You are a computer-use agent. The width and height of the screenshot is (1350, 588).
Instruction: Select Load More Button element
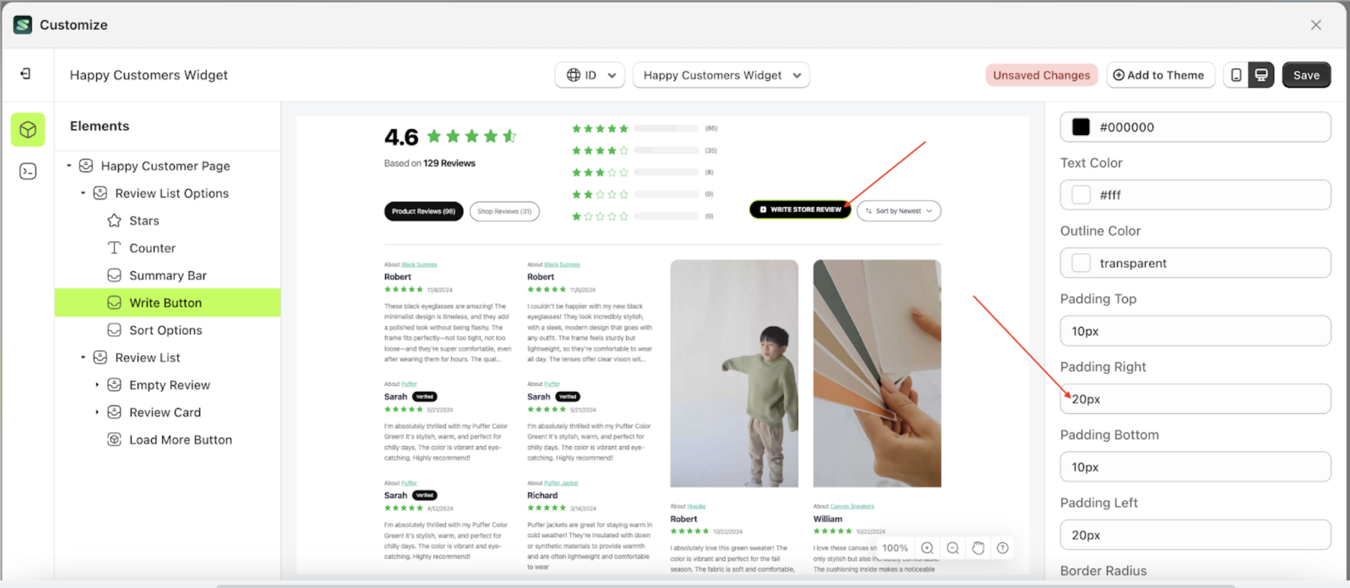coord(180,440)
